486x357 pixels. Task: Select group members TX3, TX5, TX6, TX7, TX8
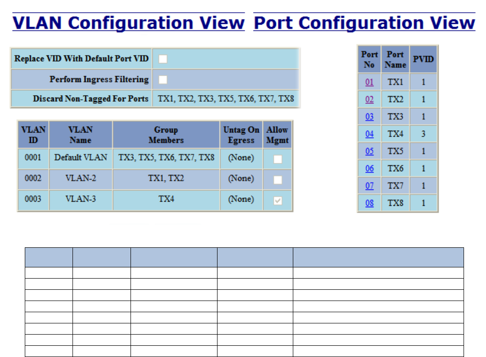(x=166, y=159)
